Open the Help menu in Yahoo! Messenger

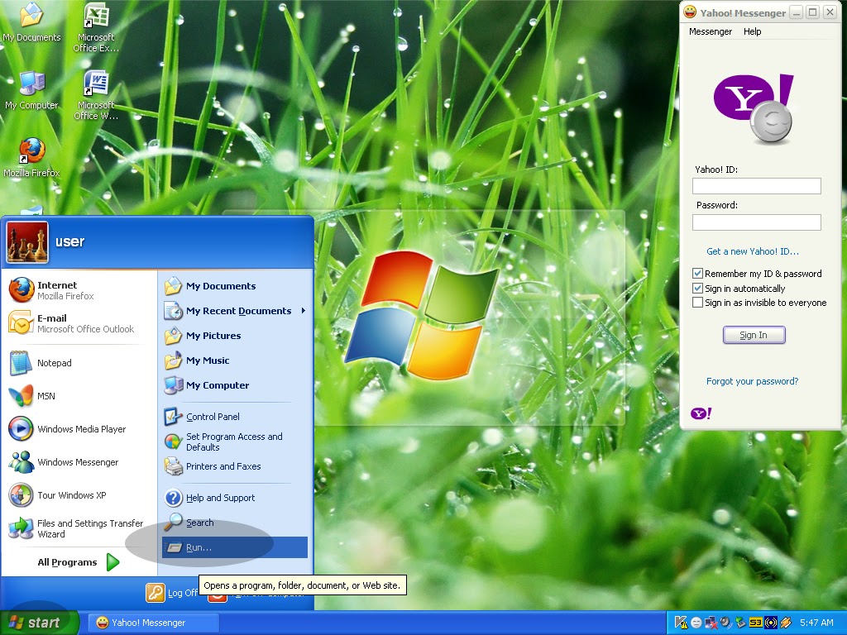pos(752,31)
